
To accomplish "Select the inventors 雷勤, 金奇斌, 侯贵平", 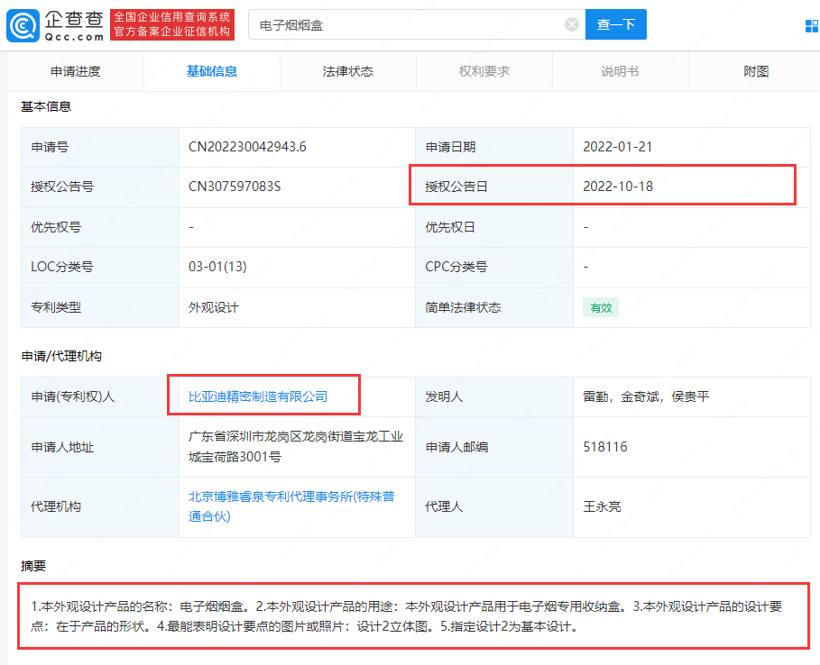I will pyautogui.click(x=646, y=396).
